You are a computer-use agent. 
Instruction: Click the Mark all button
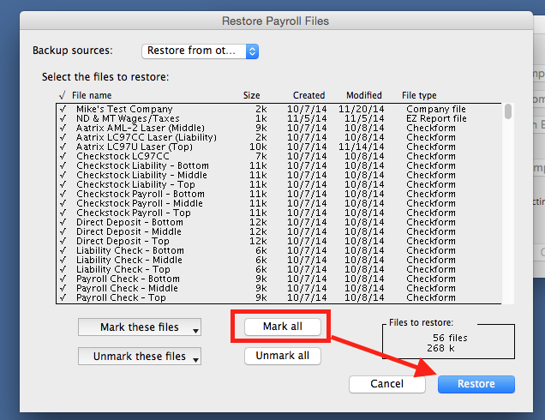click(282, 327)
